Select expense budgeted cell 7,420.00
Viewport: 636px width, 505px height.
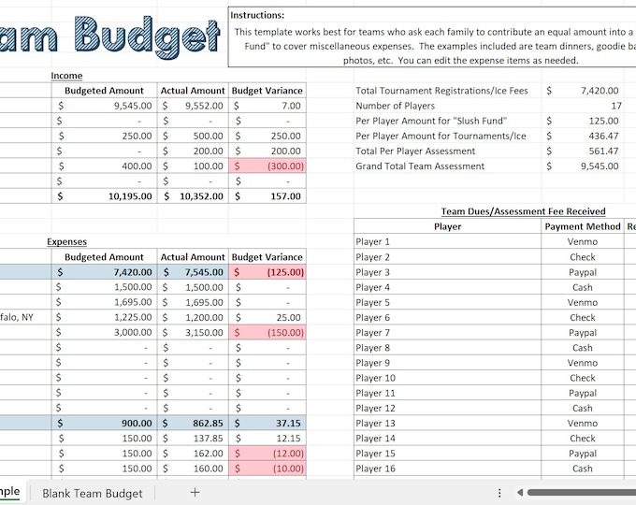[x=104, y=272]
